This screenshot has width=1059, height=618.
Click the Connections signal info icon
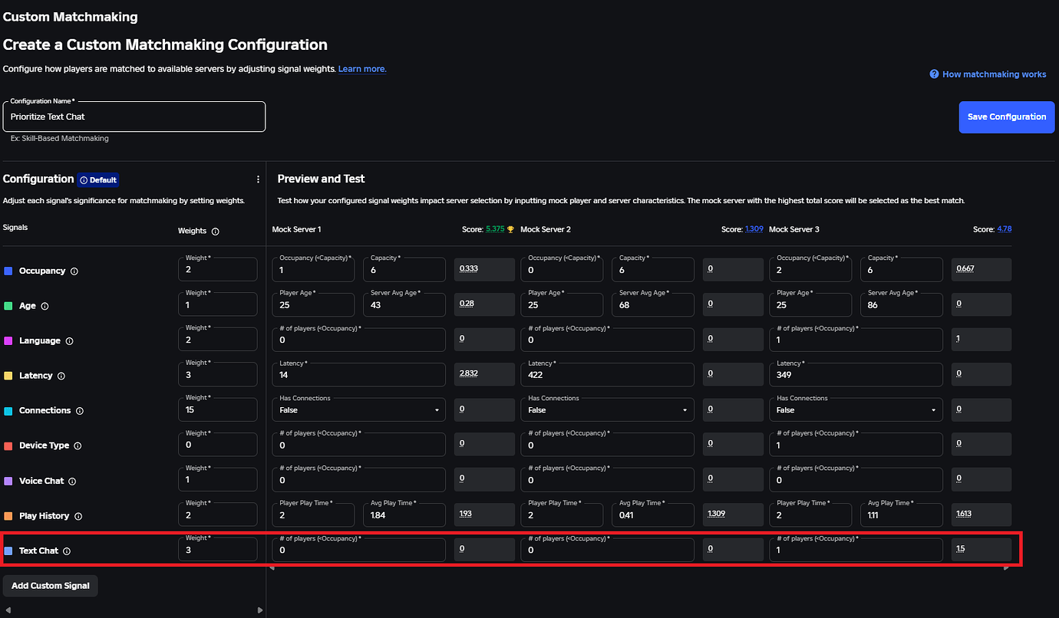pyautogui.click(x=80, y=411)
